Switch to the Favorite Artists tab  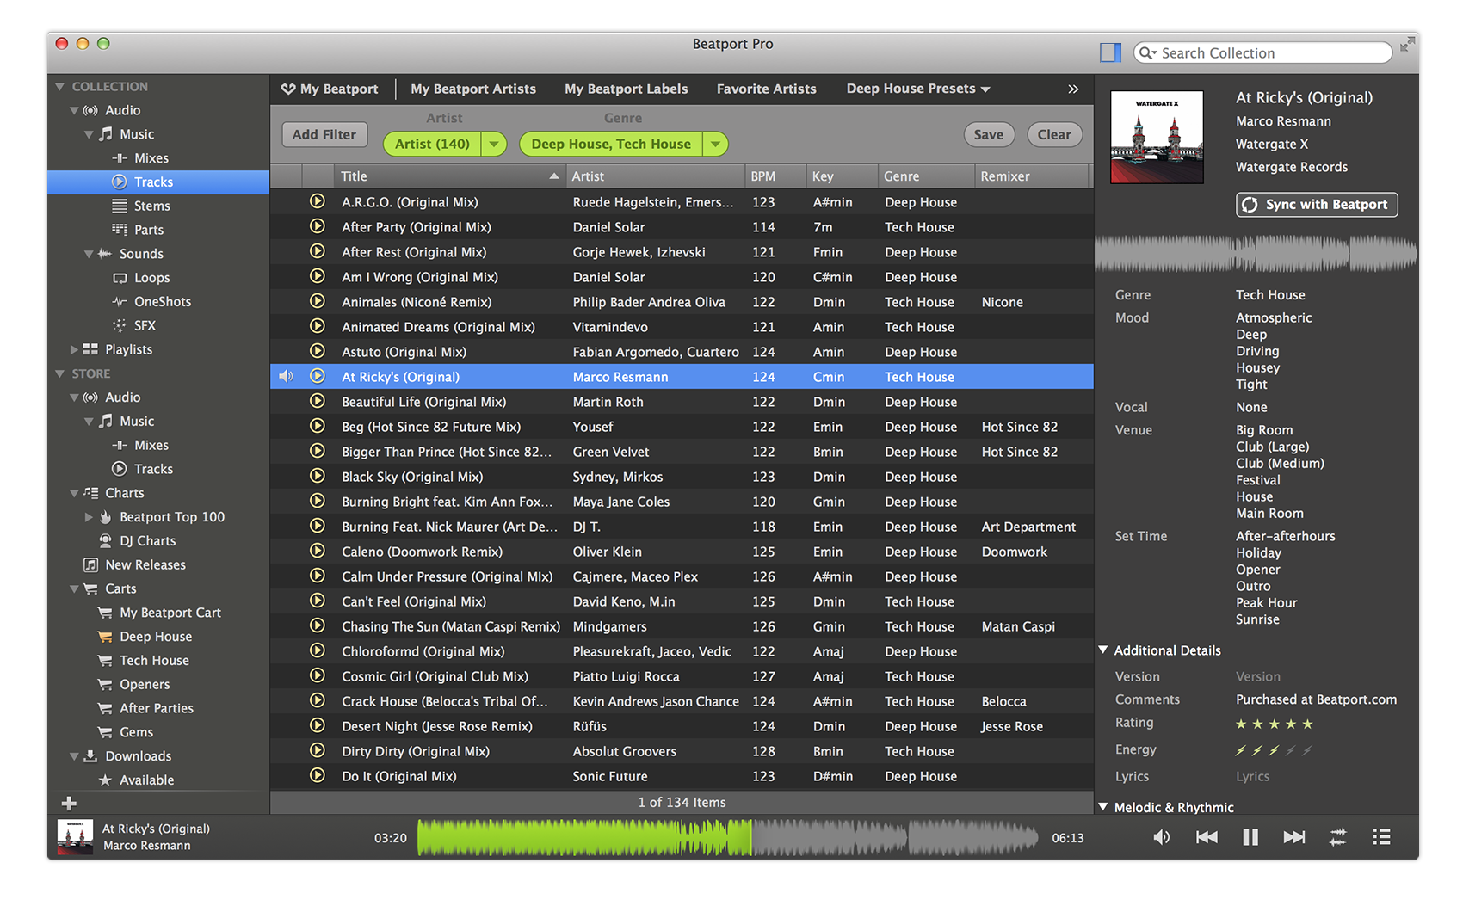[x=766, y=89]
